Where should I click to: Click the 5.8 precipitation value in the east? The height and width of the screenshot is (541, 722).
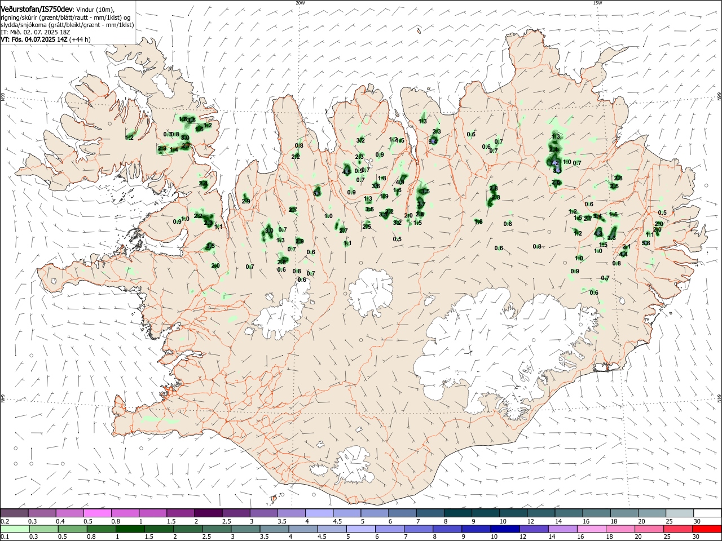pos(646,243)
